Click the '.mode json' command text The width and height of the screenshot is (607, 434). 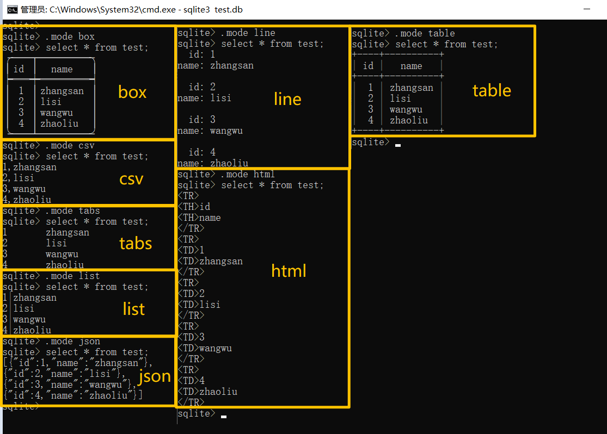73,341
